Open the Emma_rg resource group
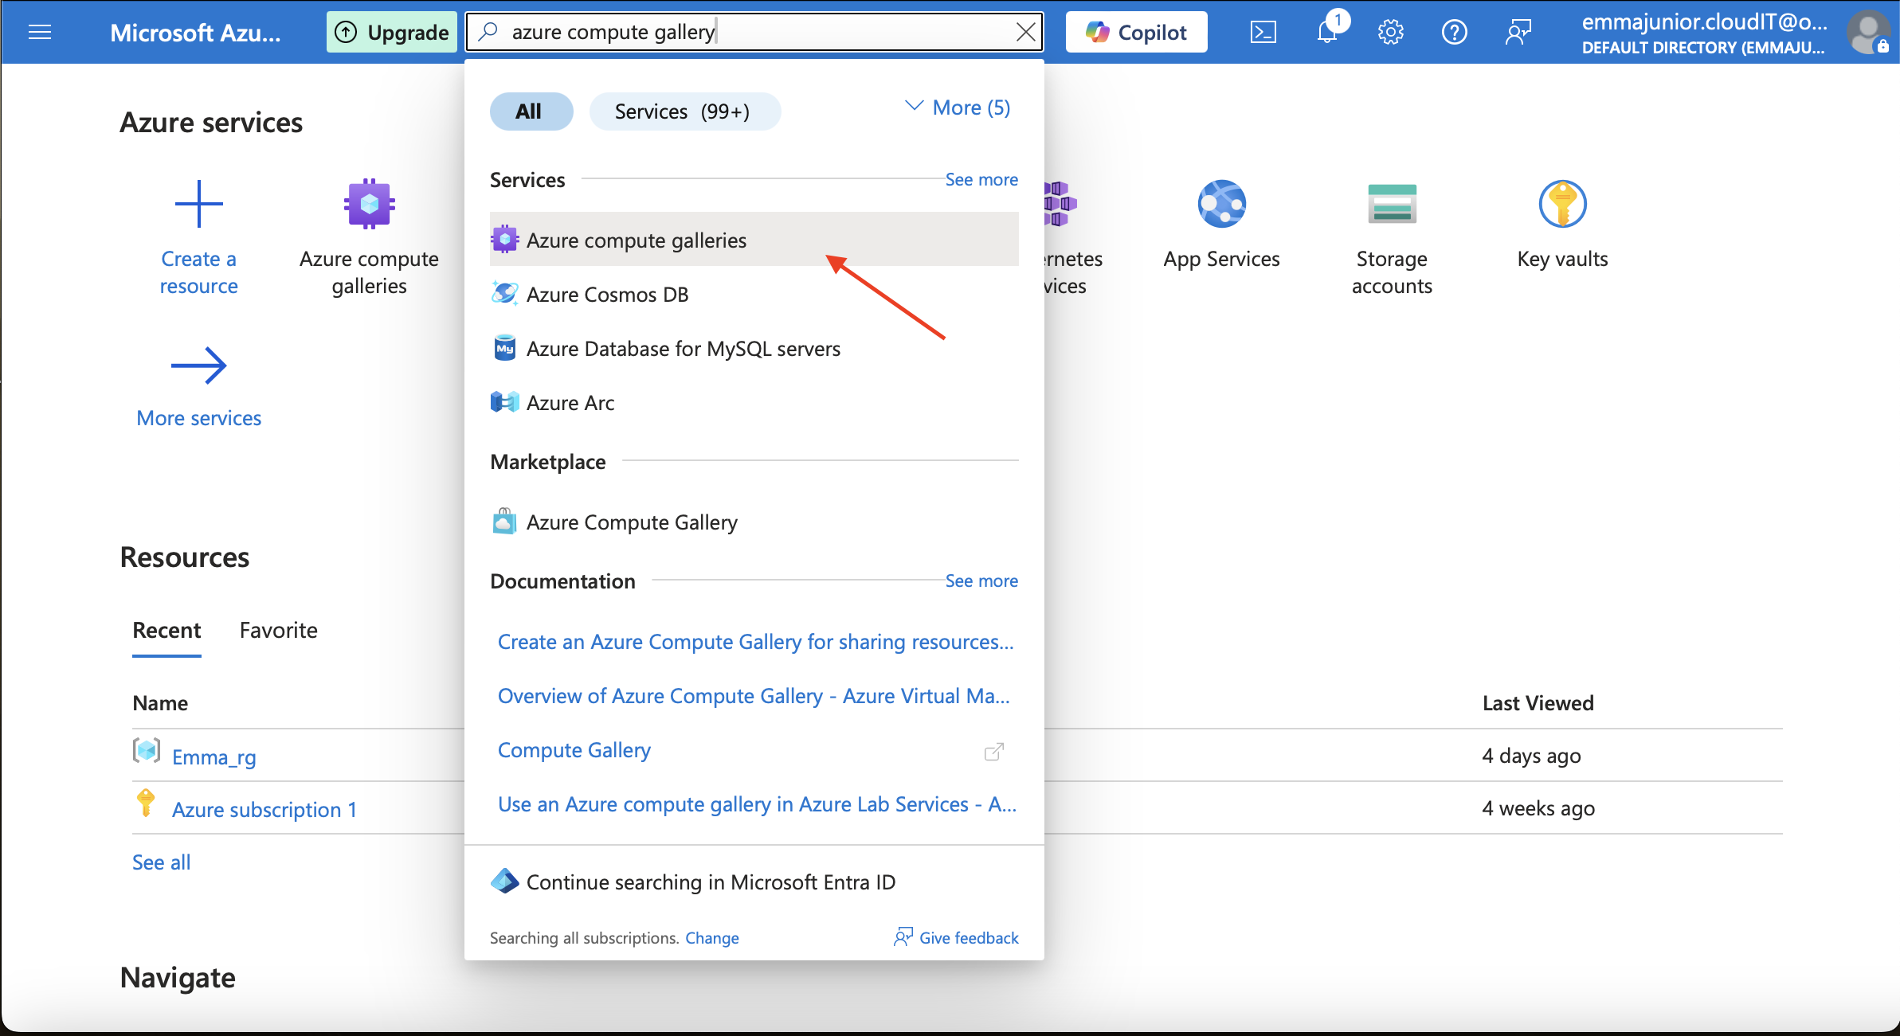The width and height of the screenshot is (1900, 1036). tap(214, 756)
